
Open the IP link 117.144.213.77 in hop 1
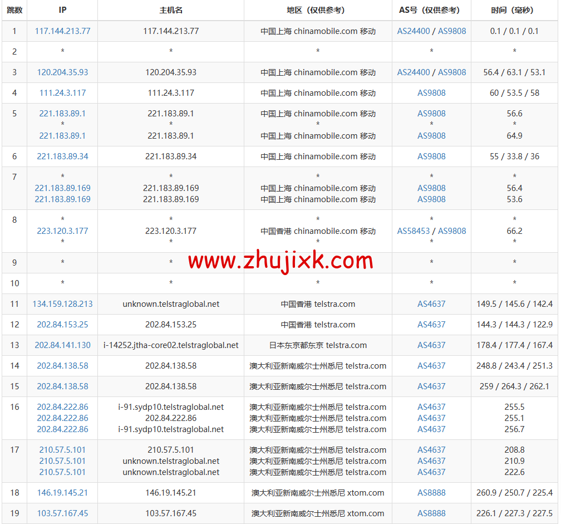(x=62, y=31)
